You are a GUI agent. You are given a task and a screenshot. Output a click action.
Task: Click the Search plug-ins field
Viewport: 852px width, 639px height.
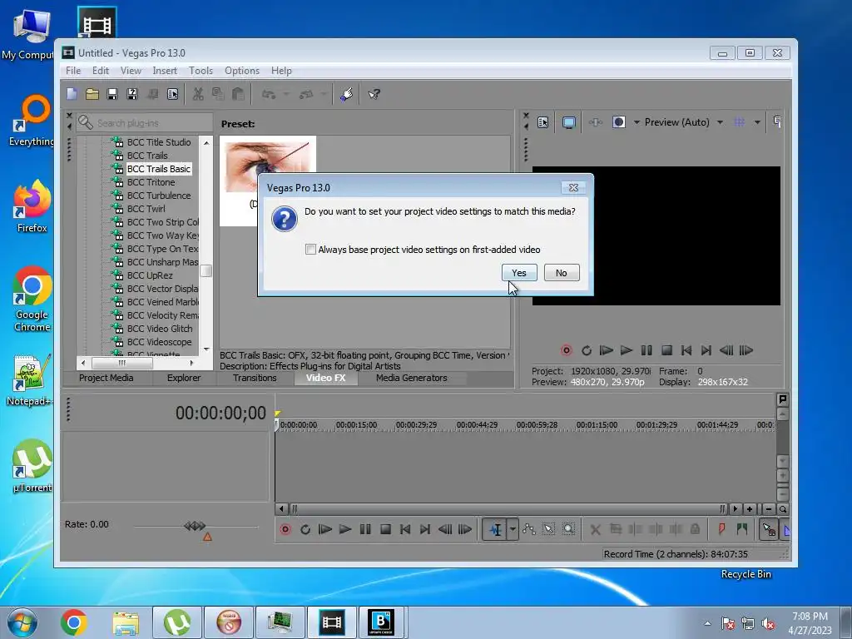pos(145,123)
